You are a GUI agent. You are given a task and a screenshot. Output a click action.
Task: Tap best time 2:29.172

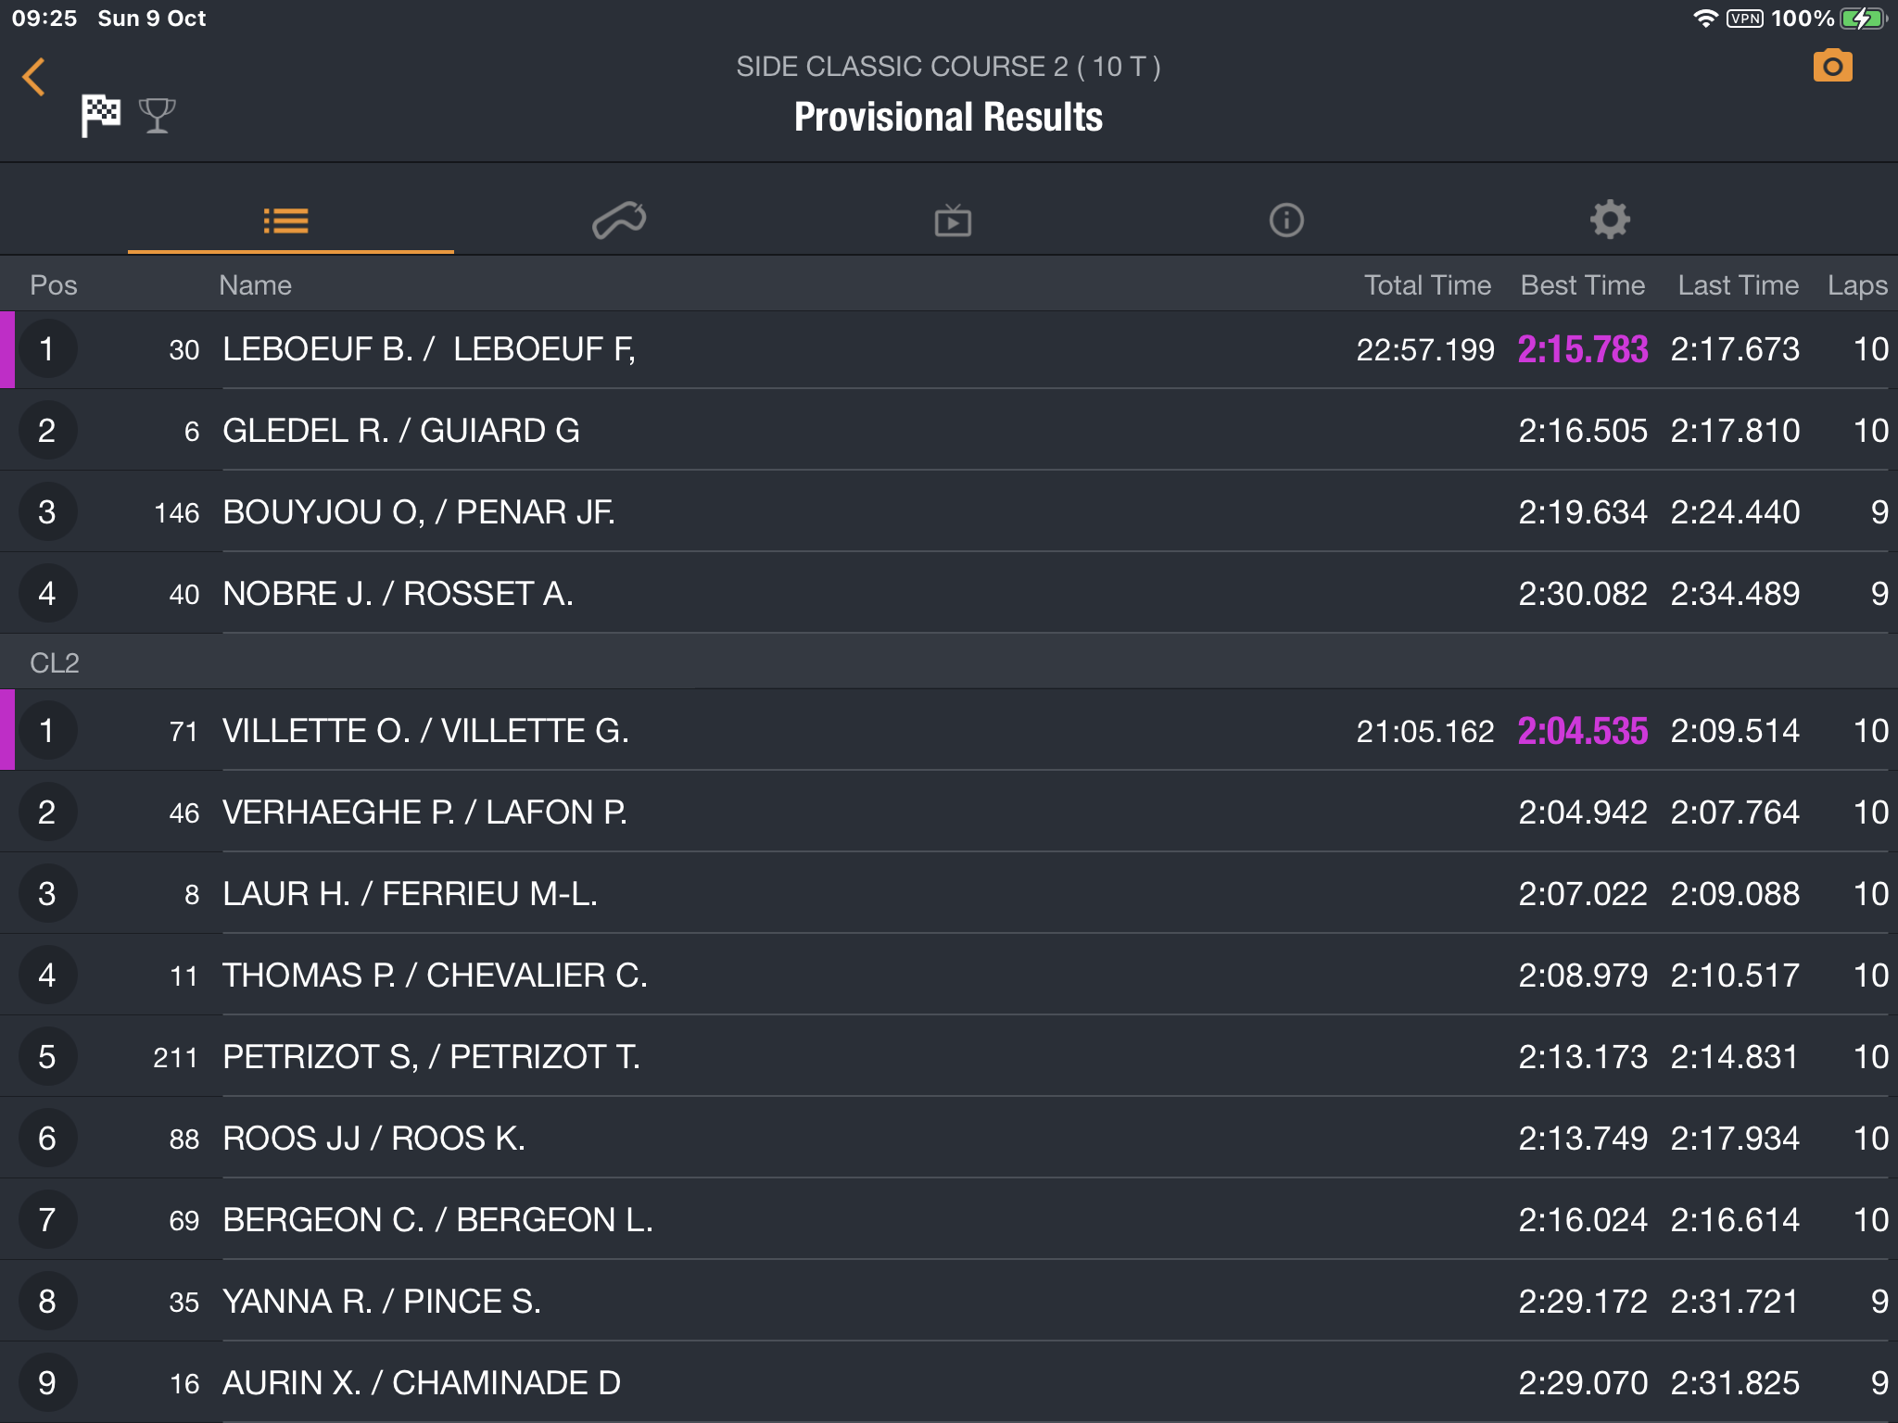tap(1583, 1302)
